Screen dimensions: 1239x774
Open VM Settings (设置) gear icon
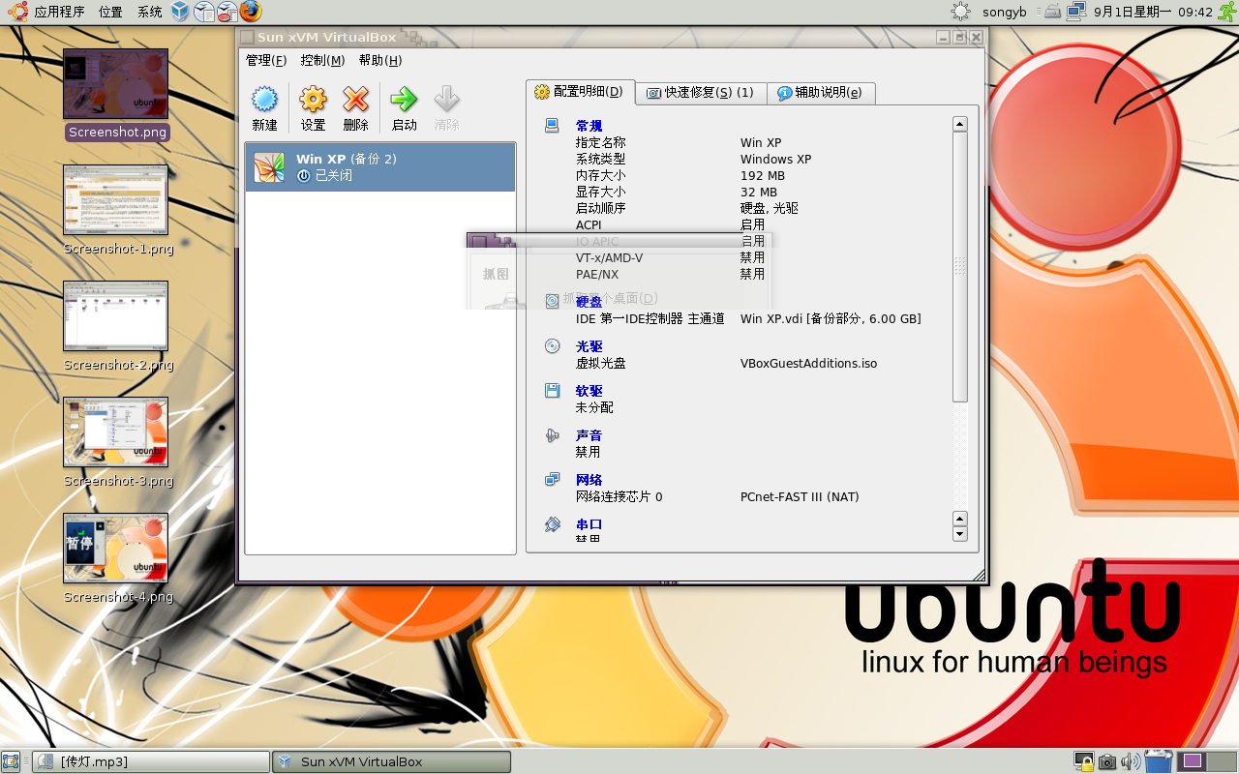[313, 99]
